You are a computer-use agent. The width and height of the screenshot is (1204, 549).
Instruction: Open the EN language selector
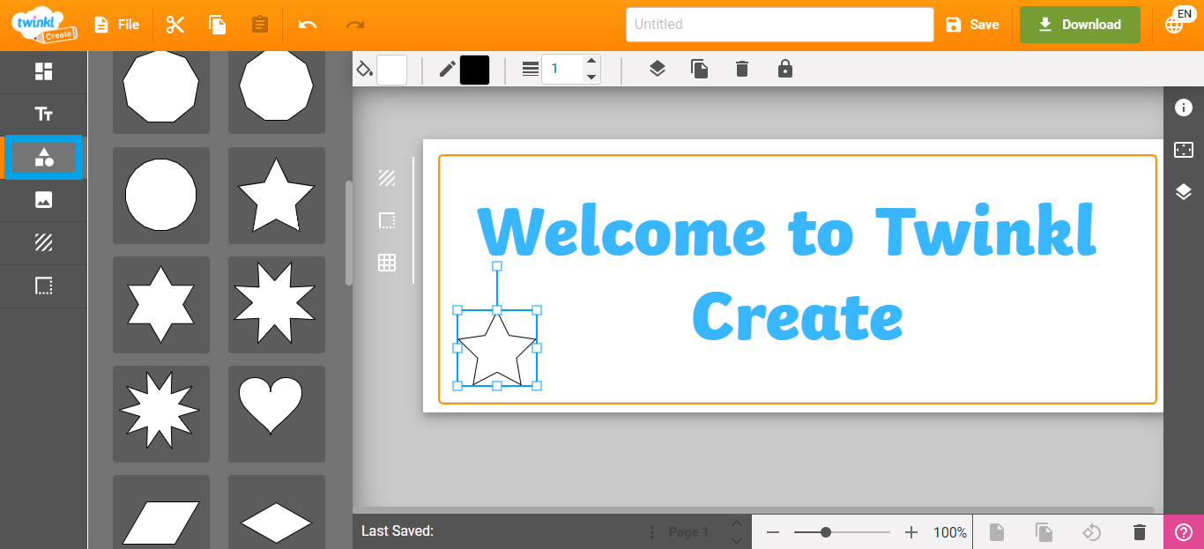tap(1178, 22)
